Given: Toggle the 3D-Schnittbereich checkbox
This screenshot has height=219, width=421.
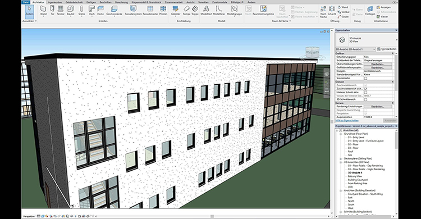Looking at the screenshot, I should coord(365,99).
